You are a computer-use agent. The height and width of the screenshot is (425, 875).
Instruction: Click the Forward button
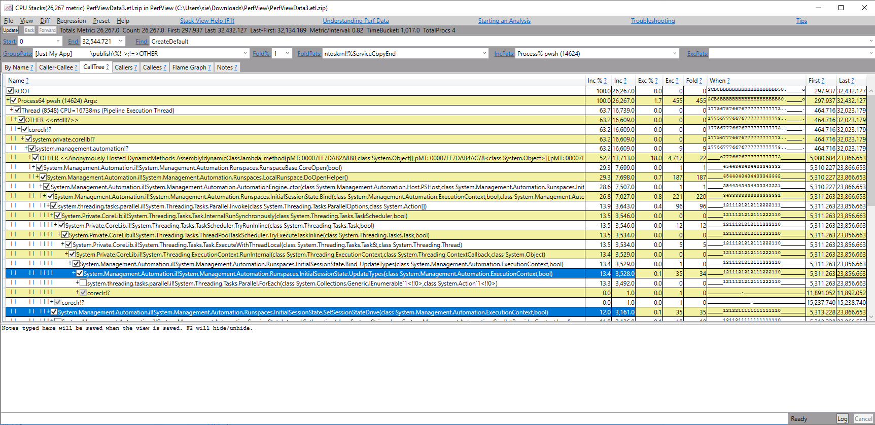47,30
